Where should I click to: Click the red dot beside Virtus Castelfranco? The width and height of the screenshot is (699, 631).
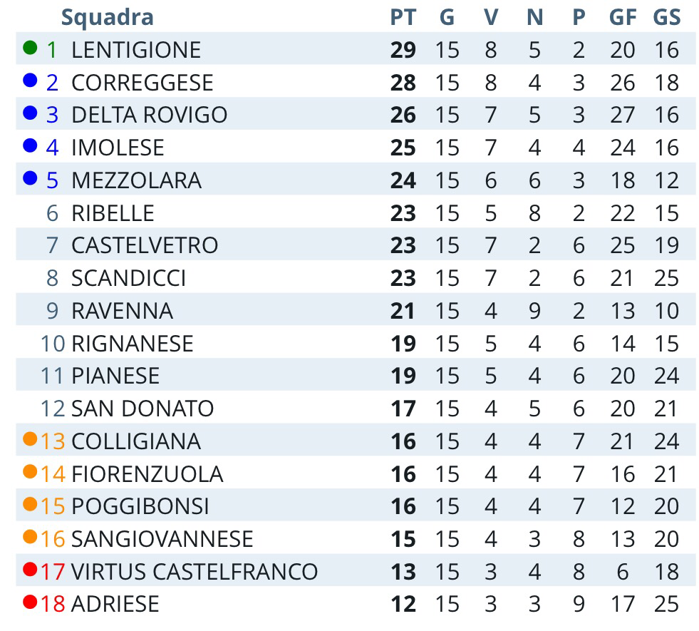pos(30,570)
